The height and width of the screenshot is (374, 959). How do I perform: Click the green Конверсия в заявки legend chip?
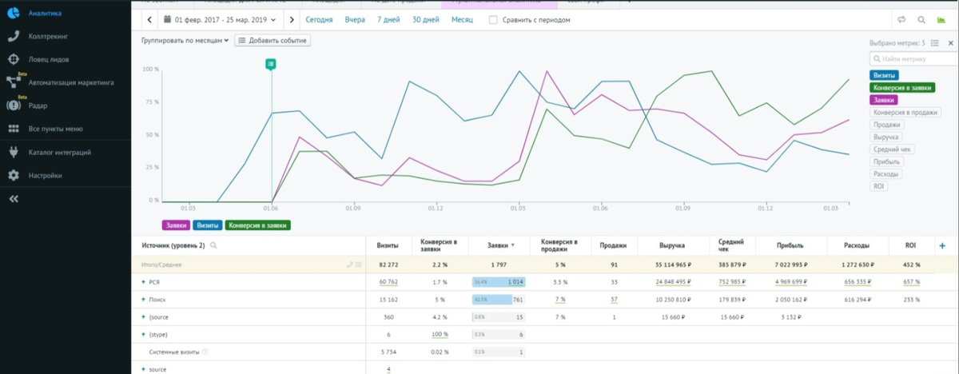(x=258, y=225)
